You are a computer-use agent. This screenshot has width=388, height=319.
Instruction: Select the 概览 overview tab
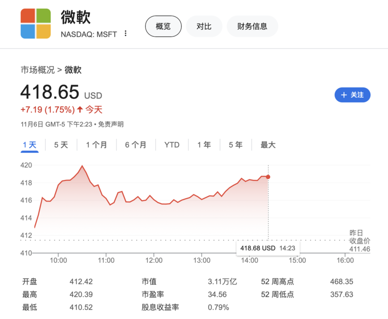point(163,26)
